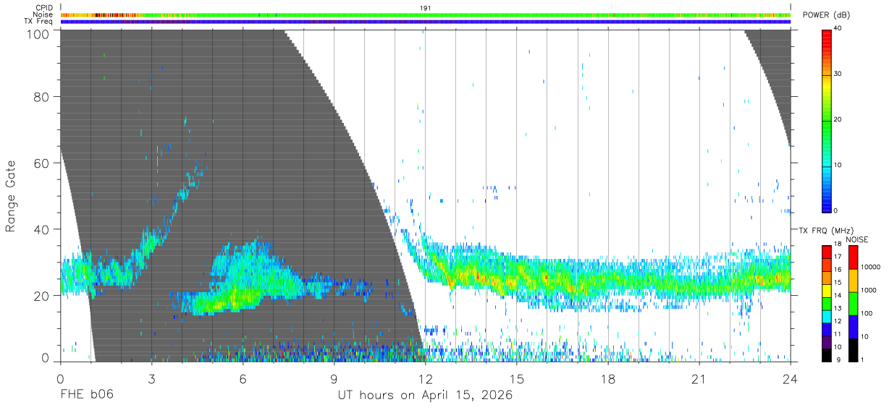This screenshot has width=889, height=410.
Task: Click the 'Noise' row label at top left
Action: point(43,14)
